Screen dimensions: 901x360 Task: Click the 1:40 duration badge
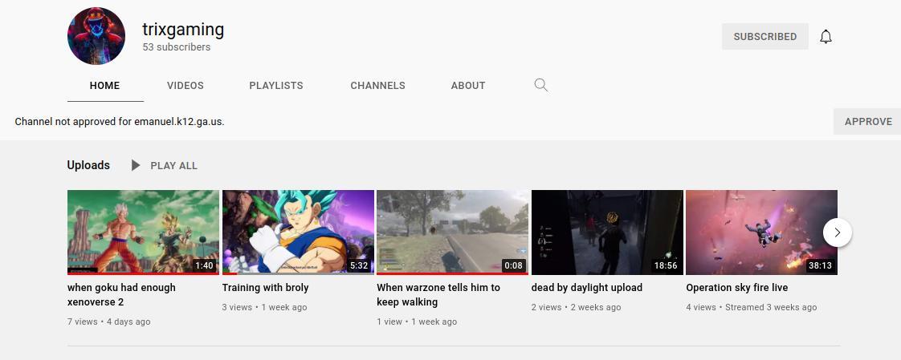(204, 266)
